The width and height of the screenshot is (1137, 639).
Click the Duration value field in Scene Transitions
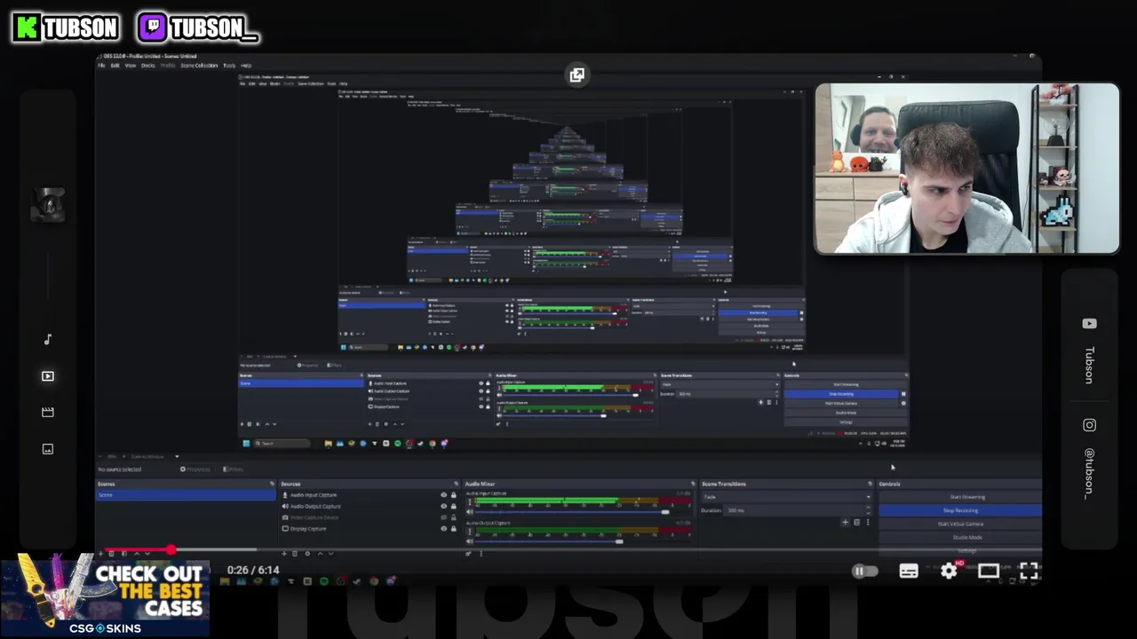797,510
